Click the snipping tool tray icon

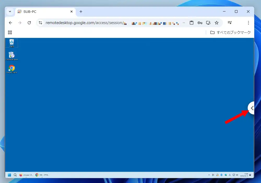pyautogui.click(x=213, y=175)
